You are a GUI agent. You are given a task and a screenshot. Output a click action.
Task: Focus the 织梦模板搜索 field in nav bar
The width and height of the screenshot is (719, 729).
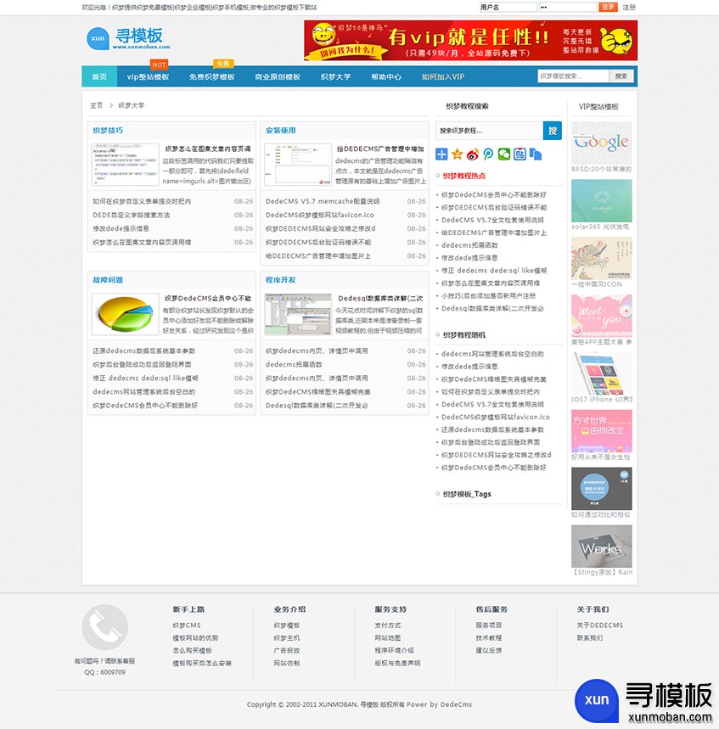573,76
